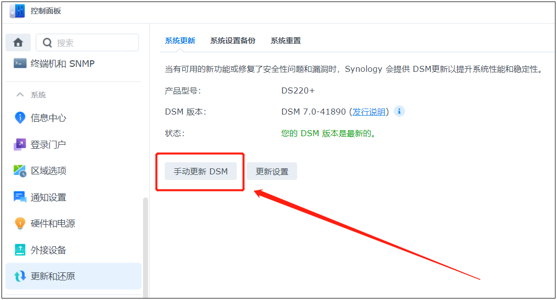This screenshot has width=557, height=300.
Task: Click the 区域选项 regional icon
Action: coord(20,171)
